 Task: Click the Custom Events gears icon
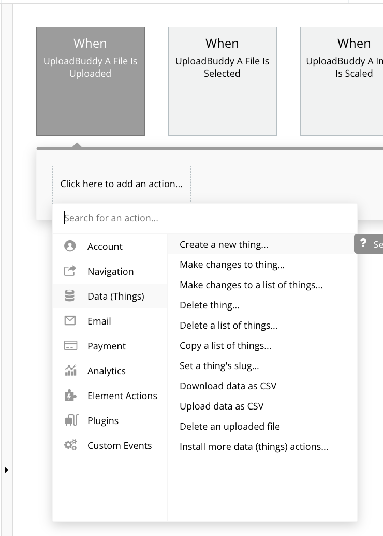point(71,445)
